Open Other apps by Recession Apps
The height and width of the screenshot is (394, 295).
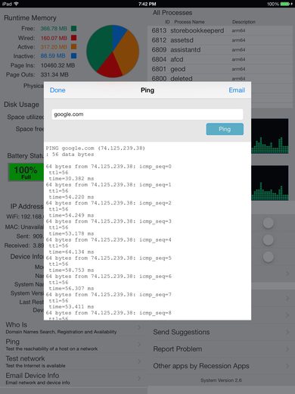coord(221,366)
